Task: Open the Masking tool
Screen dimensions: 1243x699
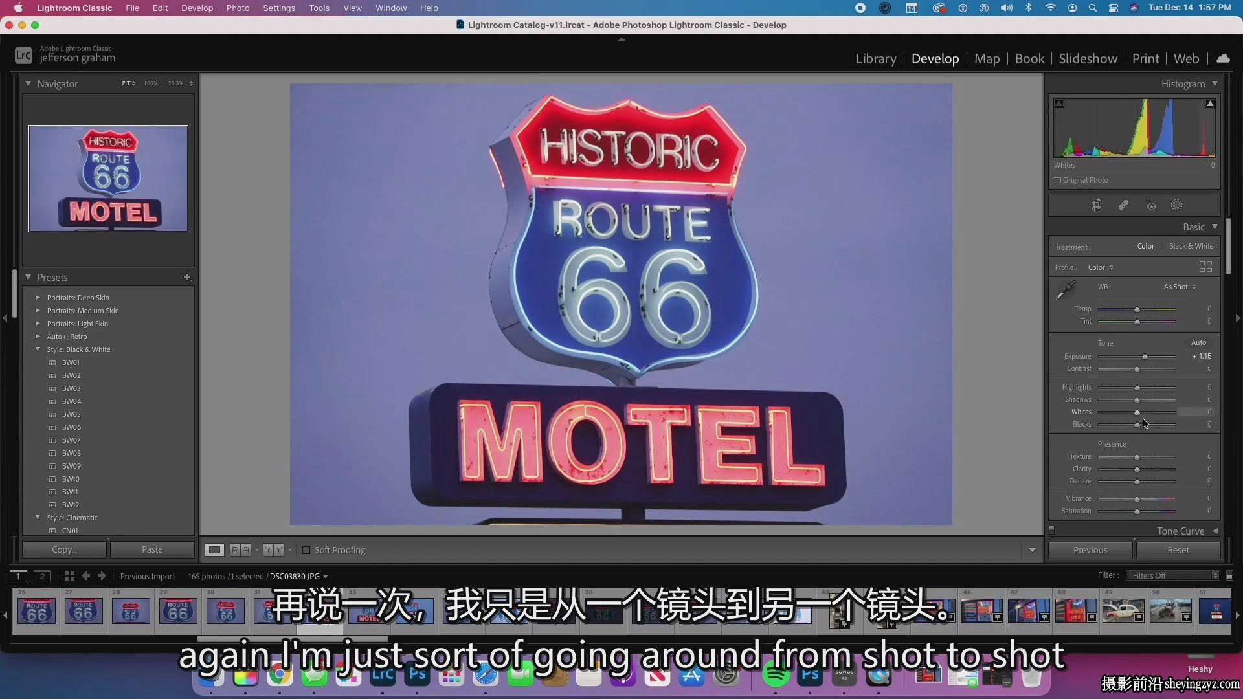Action: 1176,205
